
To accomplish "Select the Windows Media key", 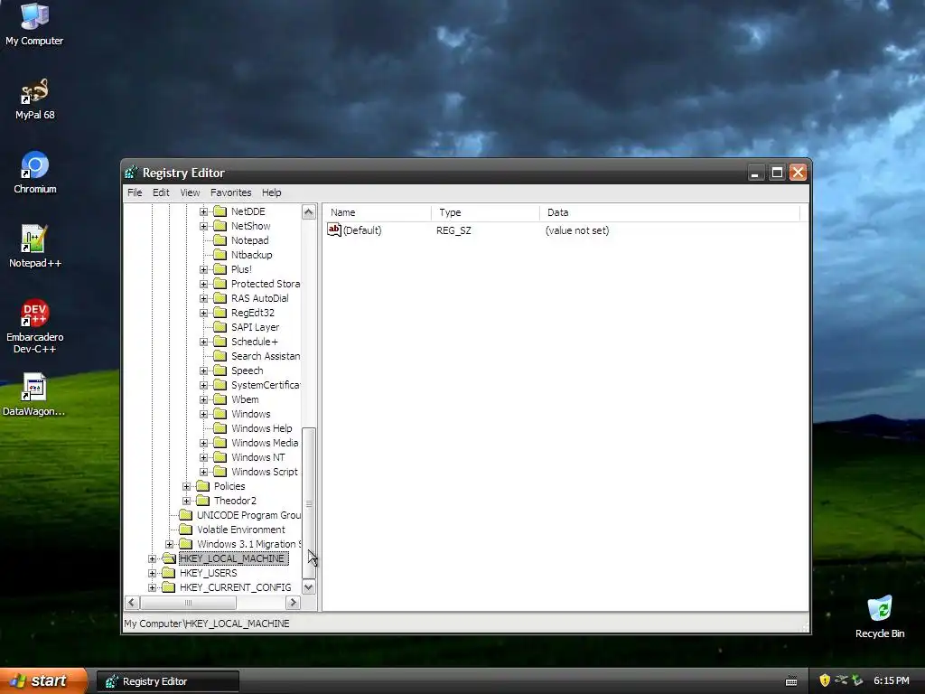I will tap(265, 443).
